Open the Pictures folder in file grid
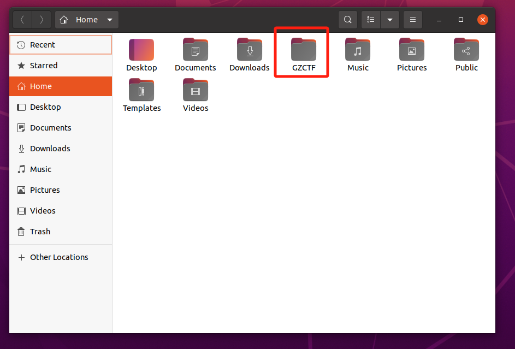Viewport: 515px width, 349px height. [412, 50]
